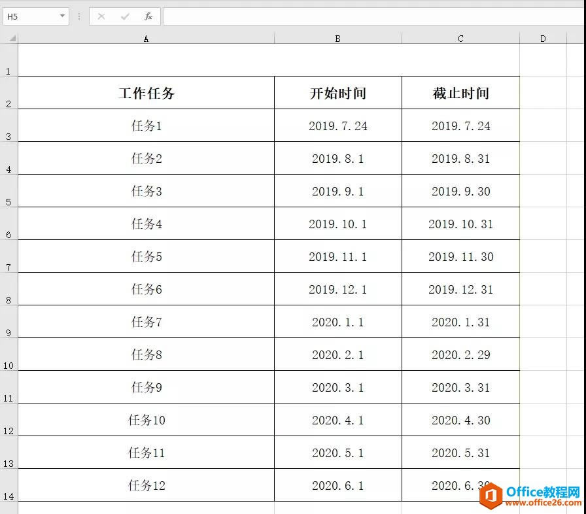Image resolution: width=586 pixels, height=514 pixels.
Task: Click end date cell 2019.12.31
Action: click(x=460, y=289)
